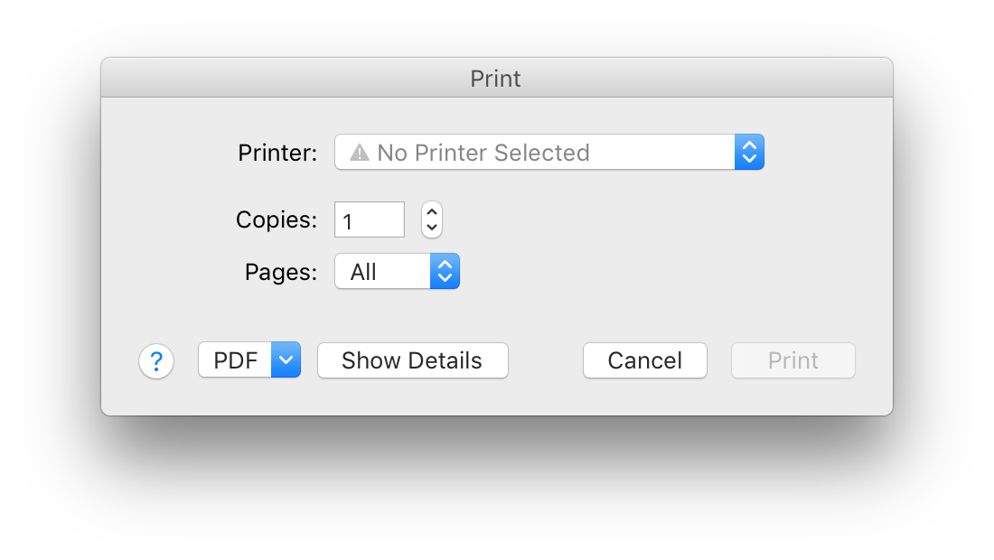Click the Copies: label text
Viewport: 994px width, 560px height.
click(277, 219)
